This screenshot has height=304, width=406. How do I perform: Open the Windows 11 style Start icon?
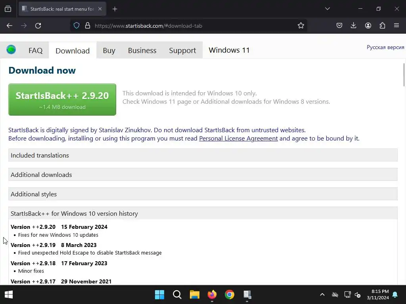coord(159,294)
